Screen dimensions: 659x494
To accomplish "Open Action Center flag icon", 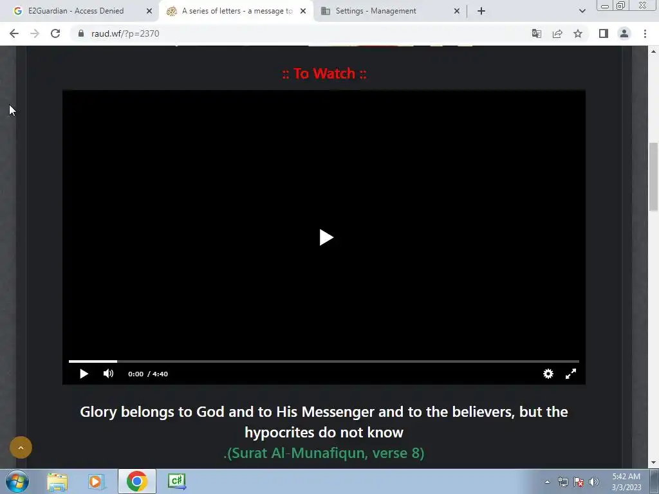I will 579,482.
